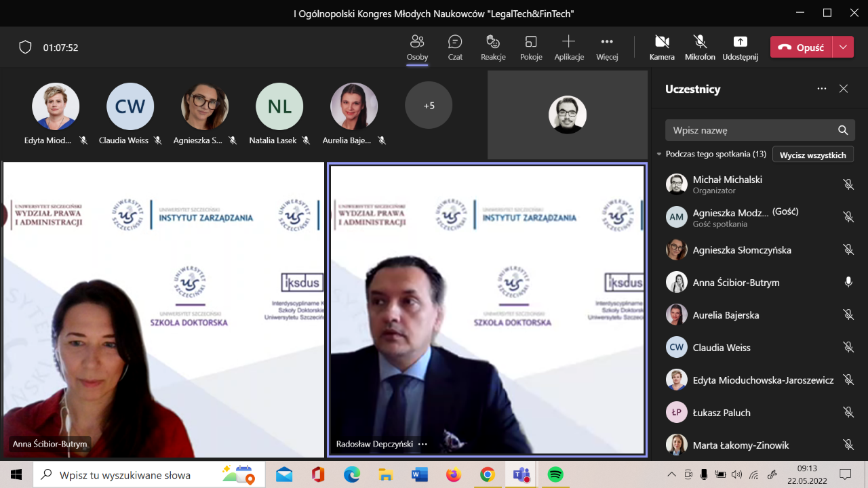
Task: Collapse the 'Podczas tego spotkania' section
Action: [658, 155]
